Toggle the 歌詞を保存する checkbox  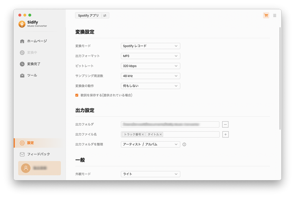click(x=77, y=95)
